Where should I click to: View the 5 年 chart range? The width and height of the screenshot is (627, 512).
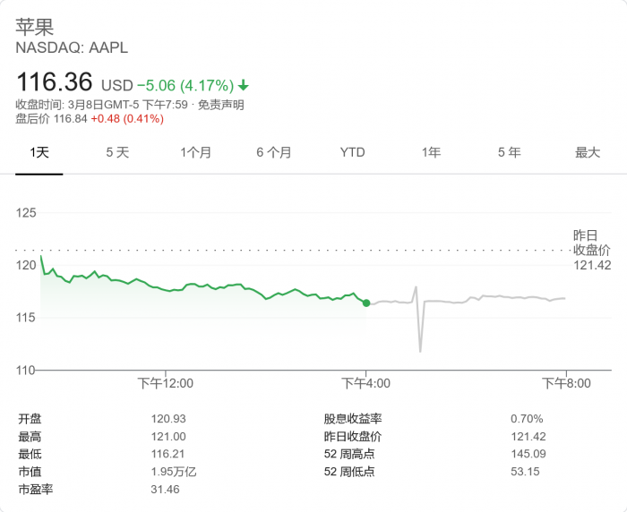pyautogui.click(x=509, y=152)
